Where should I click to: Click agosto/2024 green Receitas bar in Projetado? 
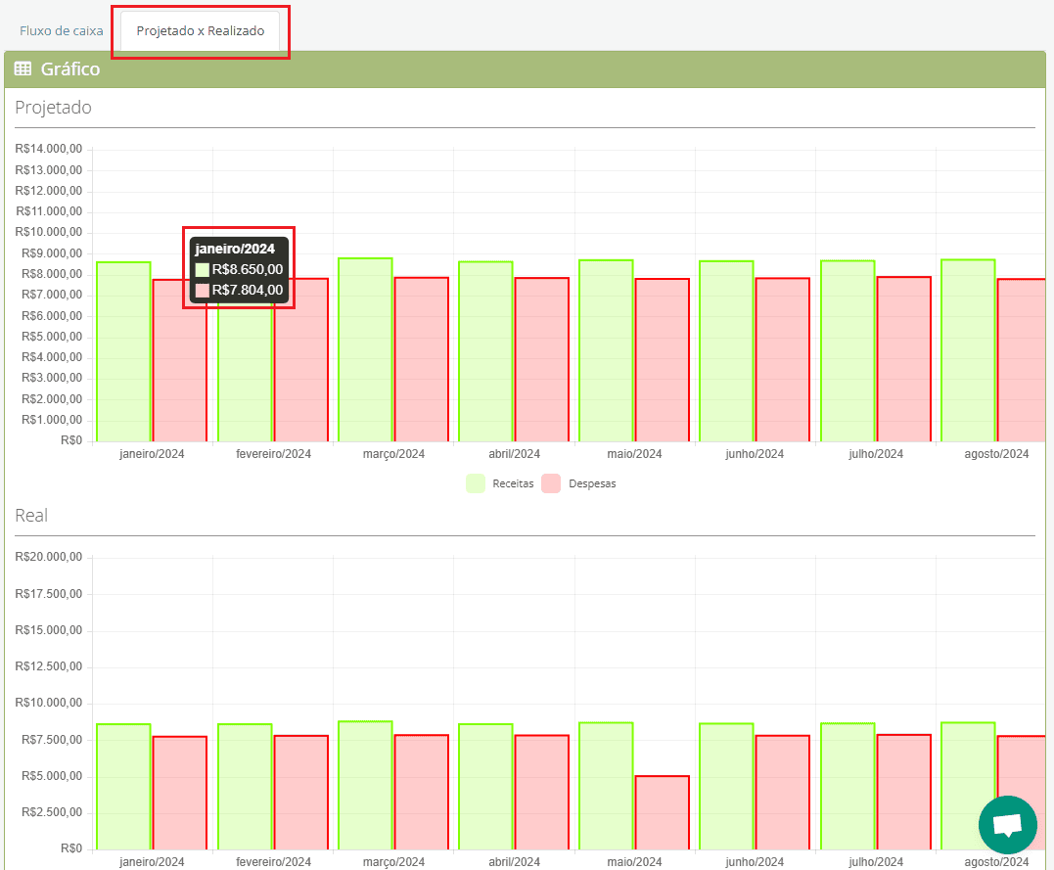tap(968, 351)
